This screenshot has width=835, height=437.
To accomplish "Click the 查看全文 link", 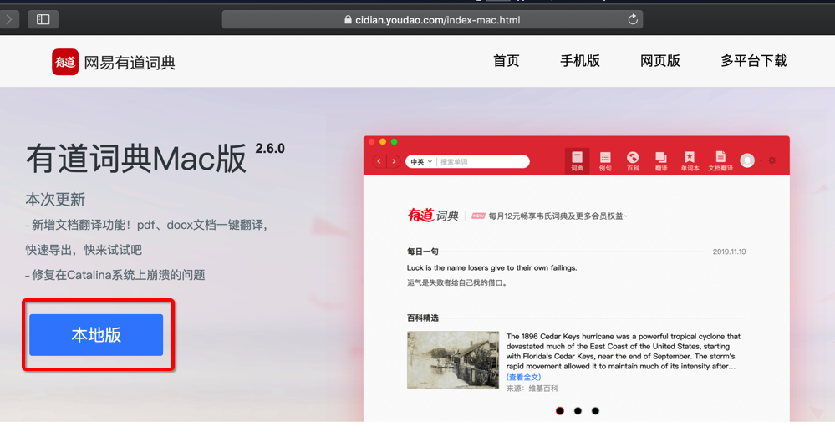I will (x=523, y=377).
